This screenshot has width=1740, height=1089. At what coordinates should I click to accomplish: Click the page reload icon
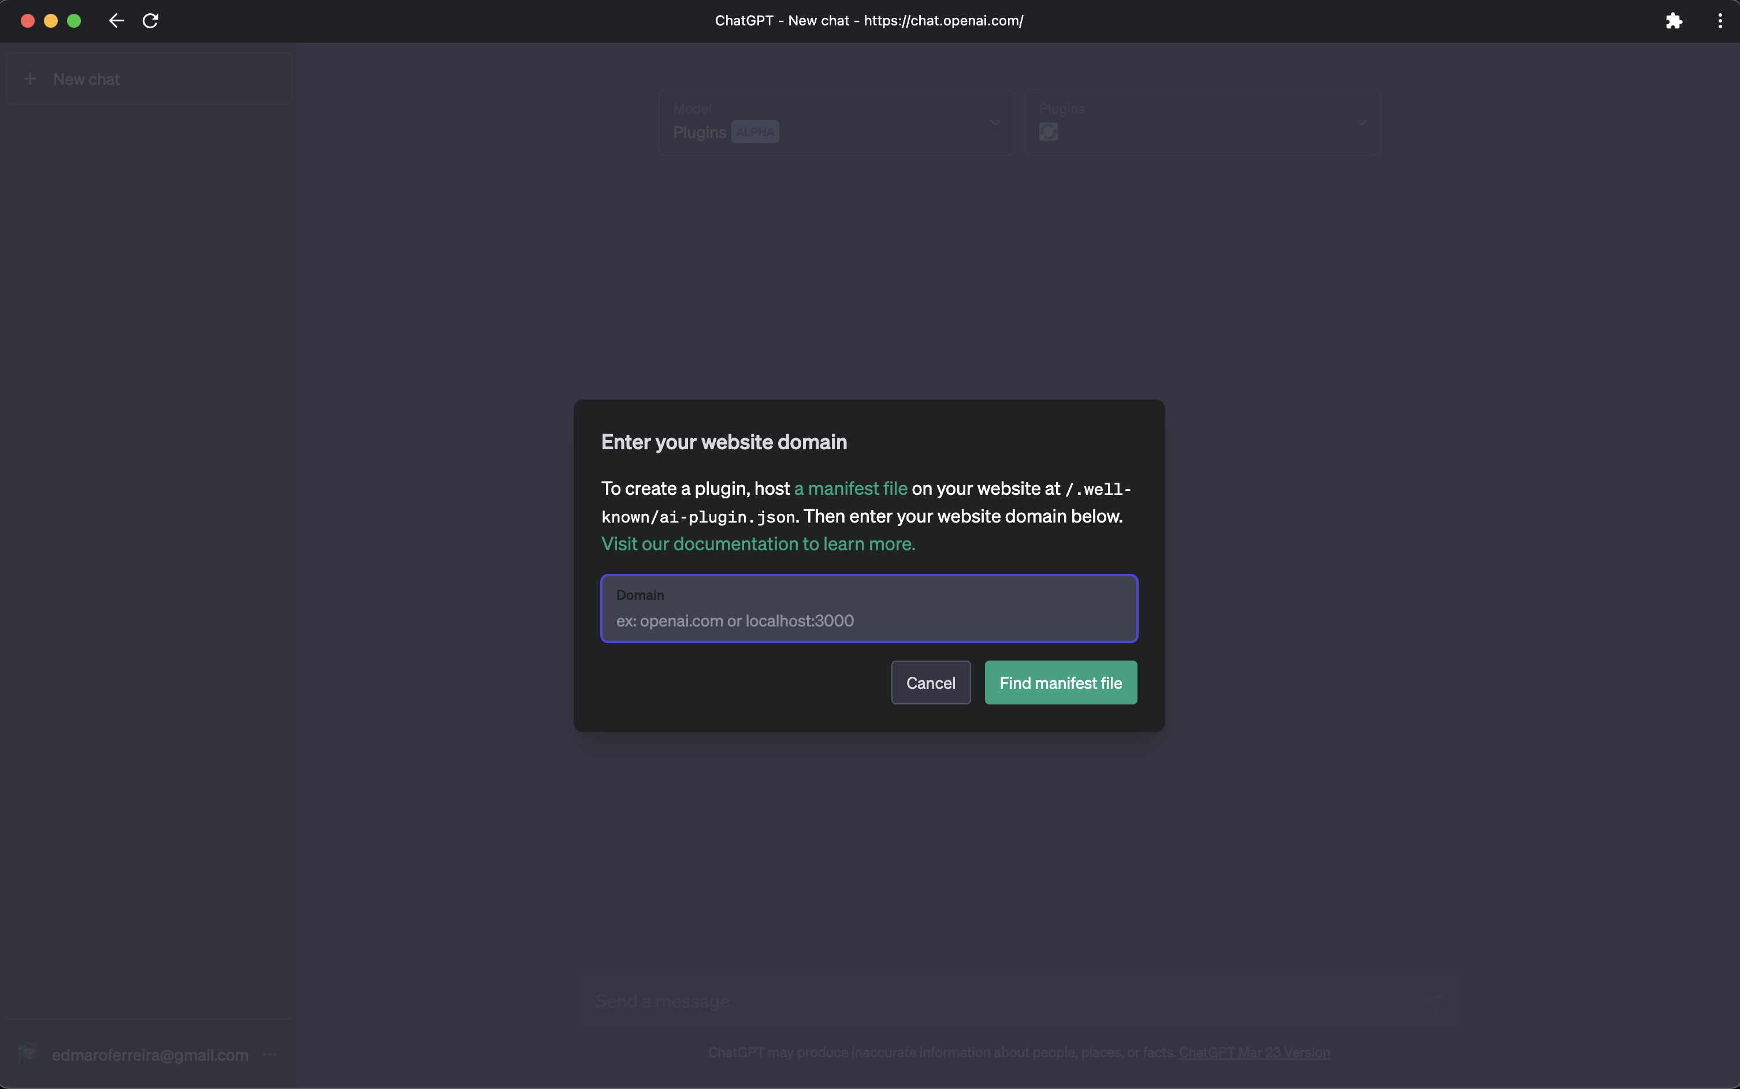coord(150,21)
